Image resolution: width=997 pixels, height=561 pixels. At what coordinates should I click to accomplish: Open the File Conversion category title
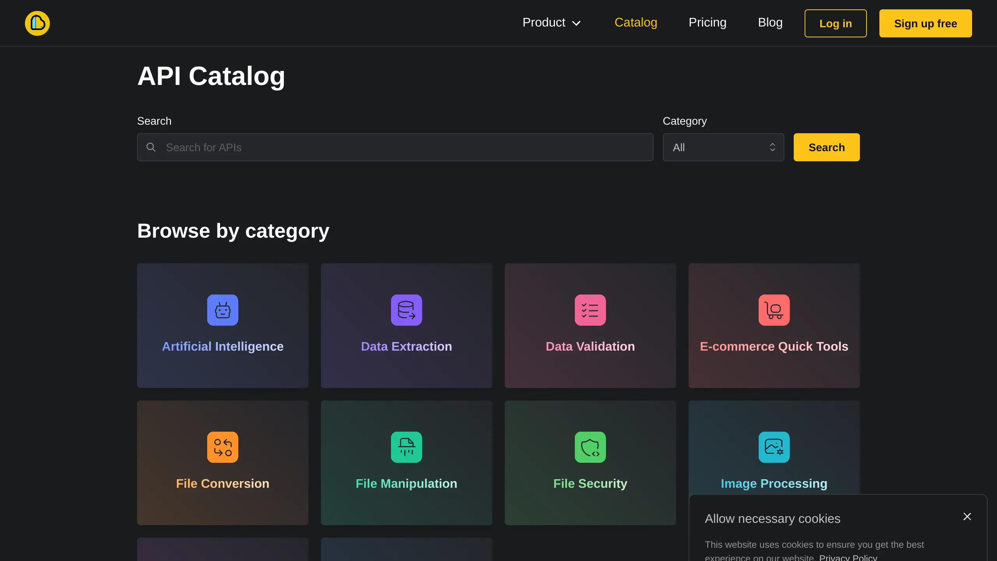(223, 483)
